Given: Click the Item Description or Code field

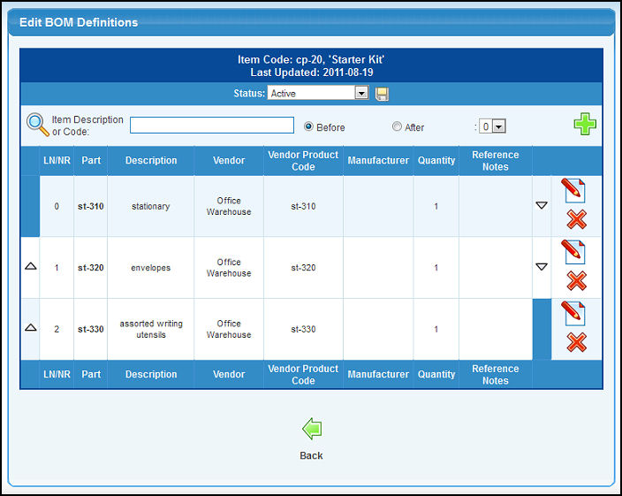Looking at the screenshot, I should 212,125.
